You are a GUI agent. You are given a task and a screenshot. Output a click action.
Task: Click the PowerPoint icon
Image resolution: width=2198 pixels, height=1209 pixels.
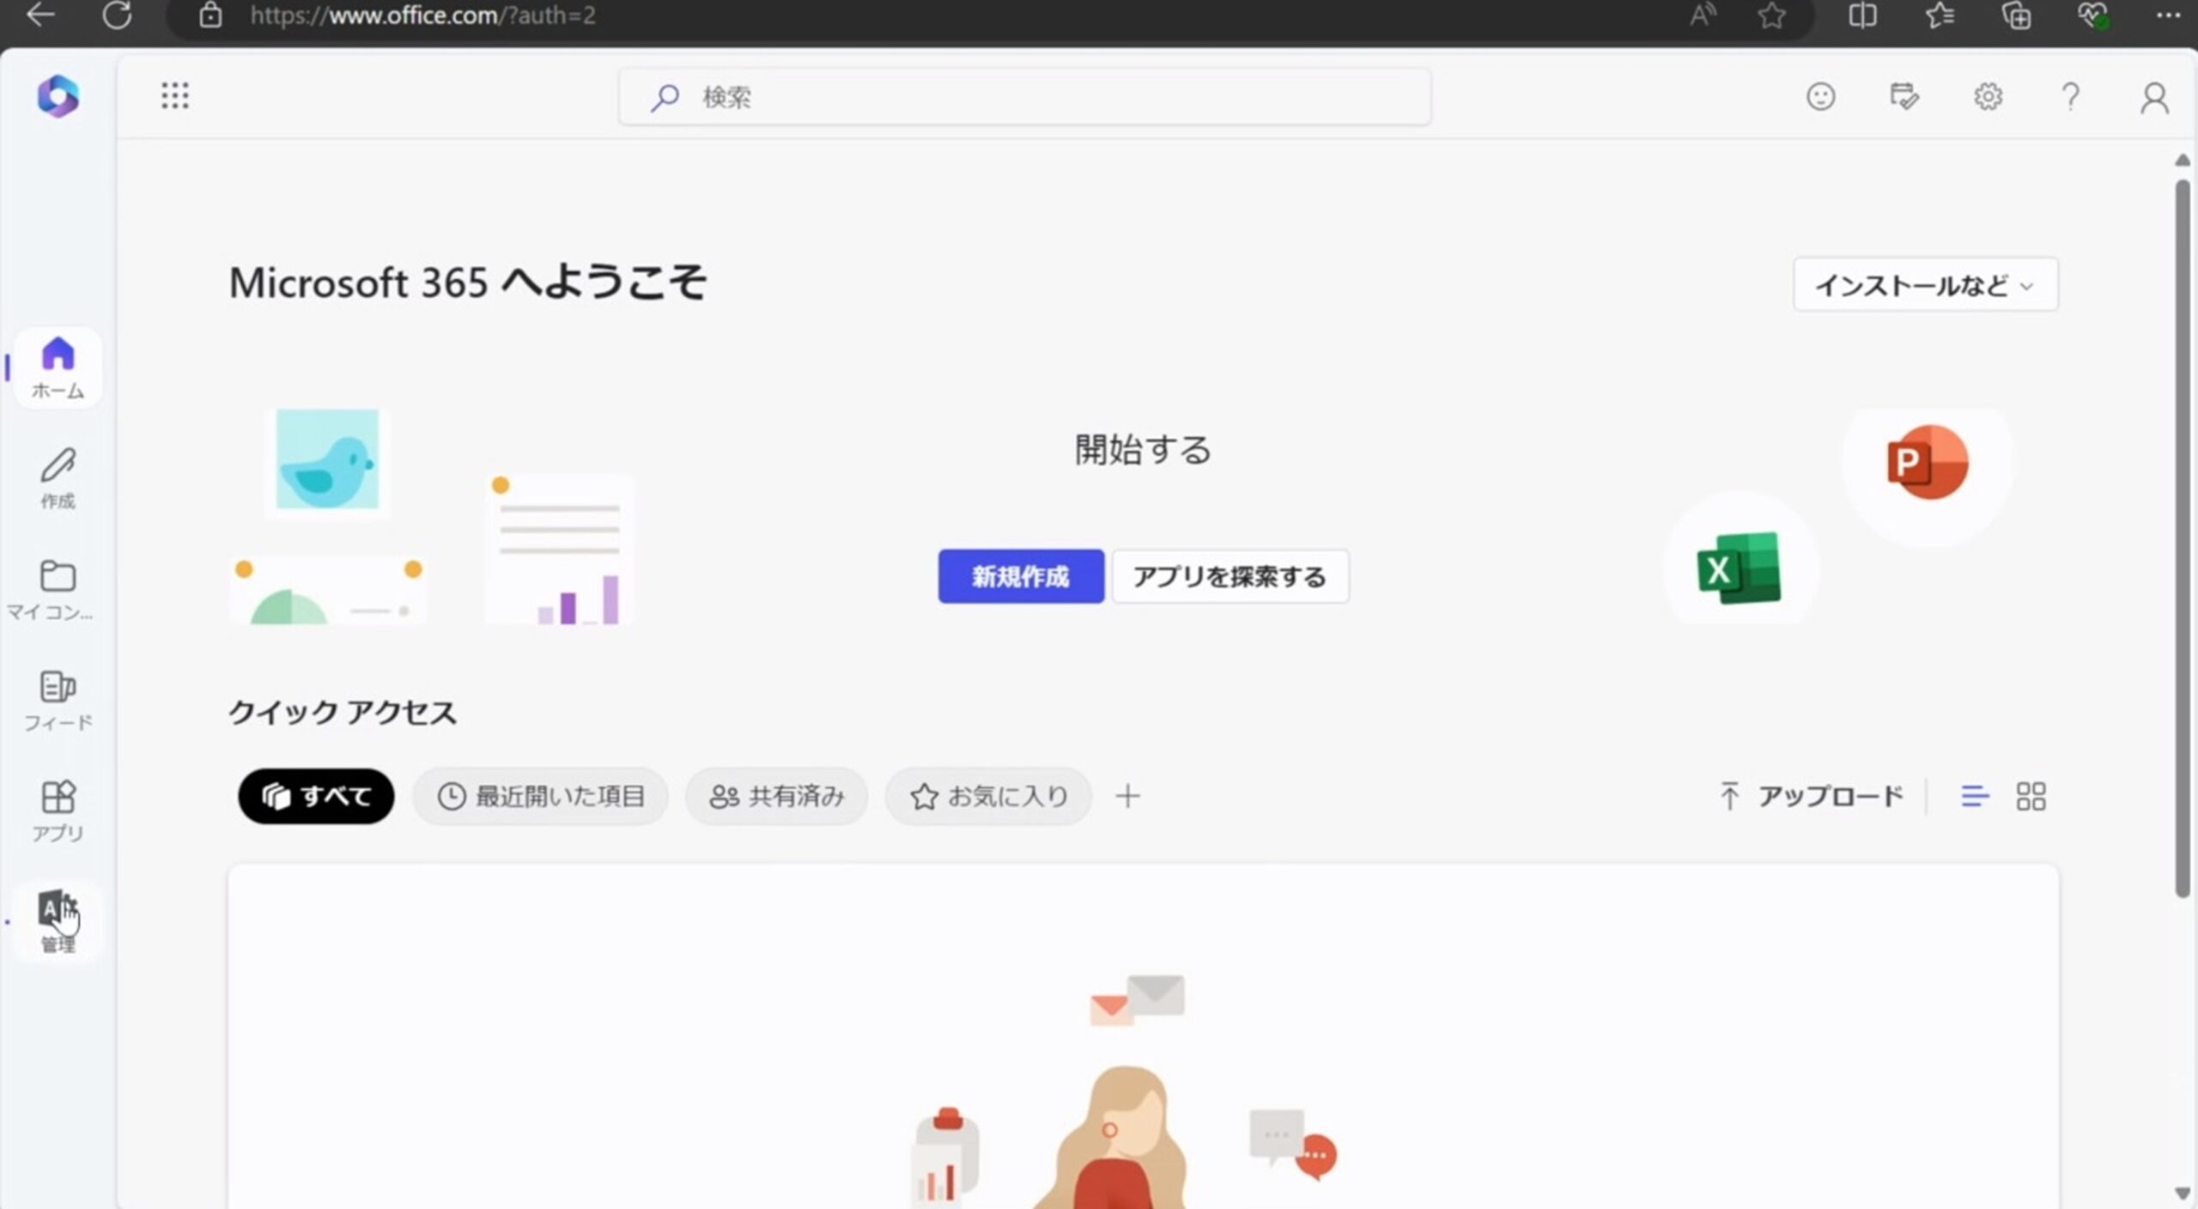1927,462
